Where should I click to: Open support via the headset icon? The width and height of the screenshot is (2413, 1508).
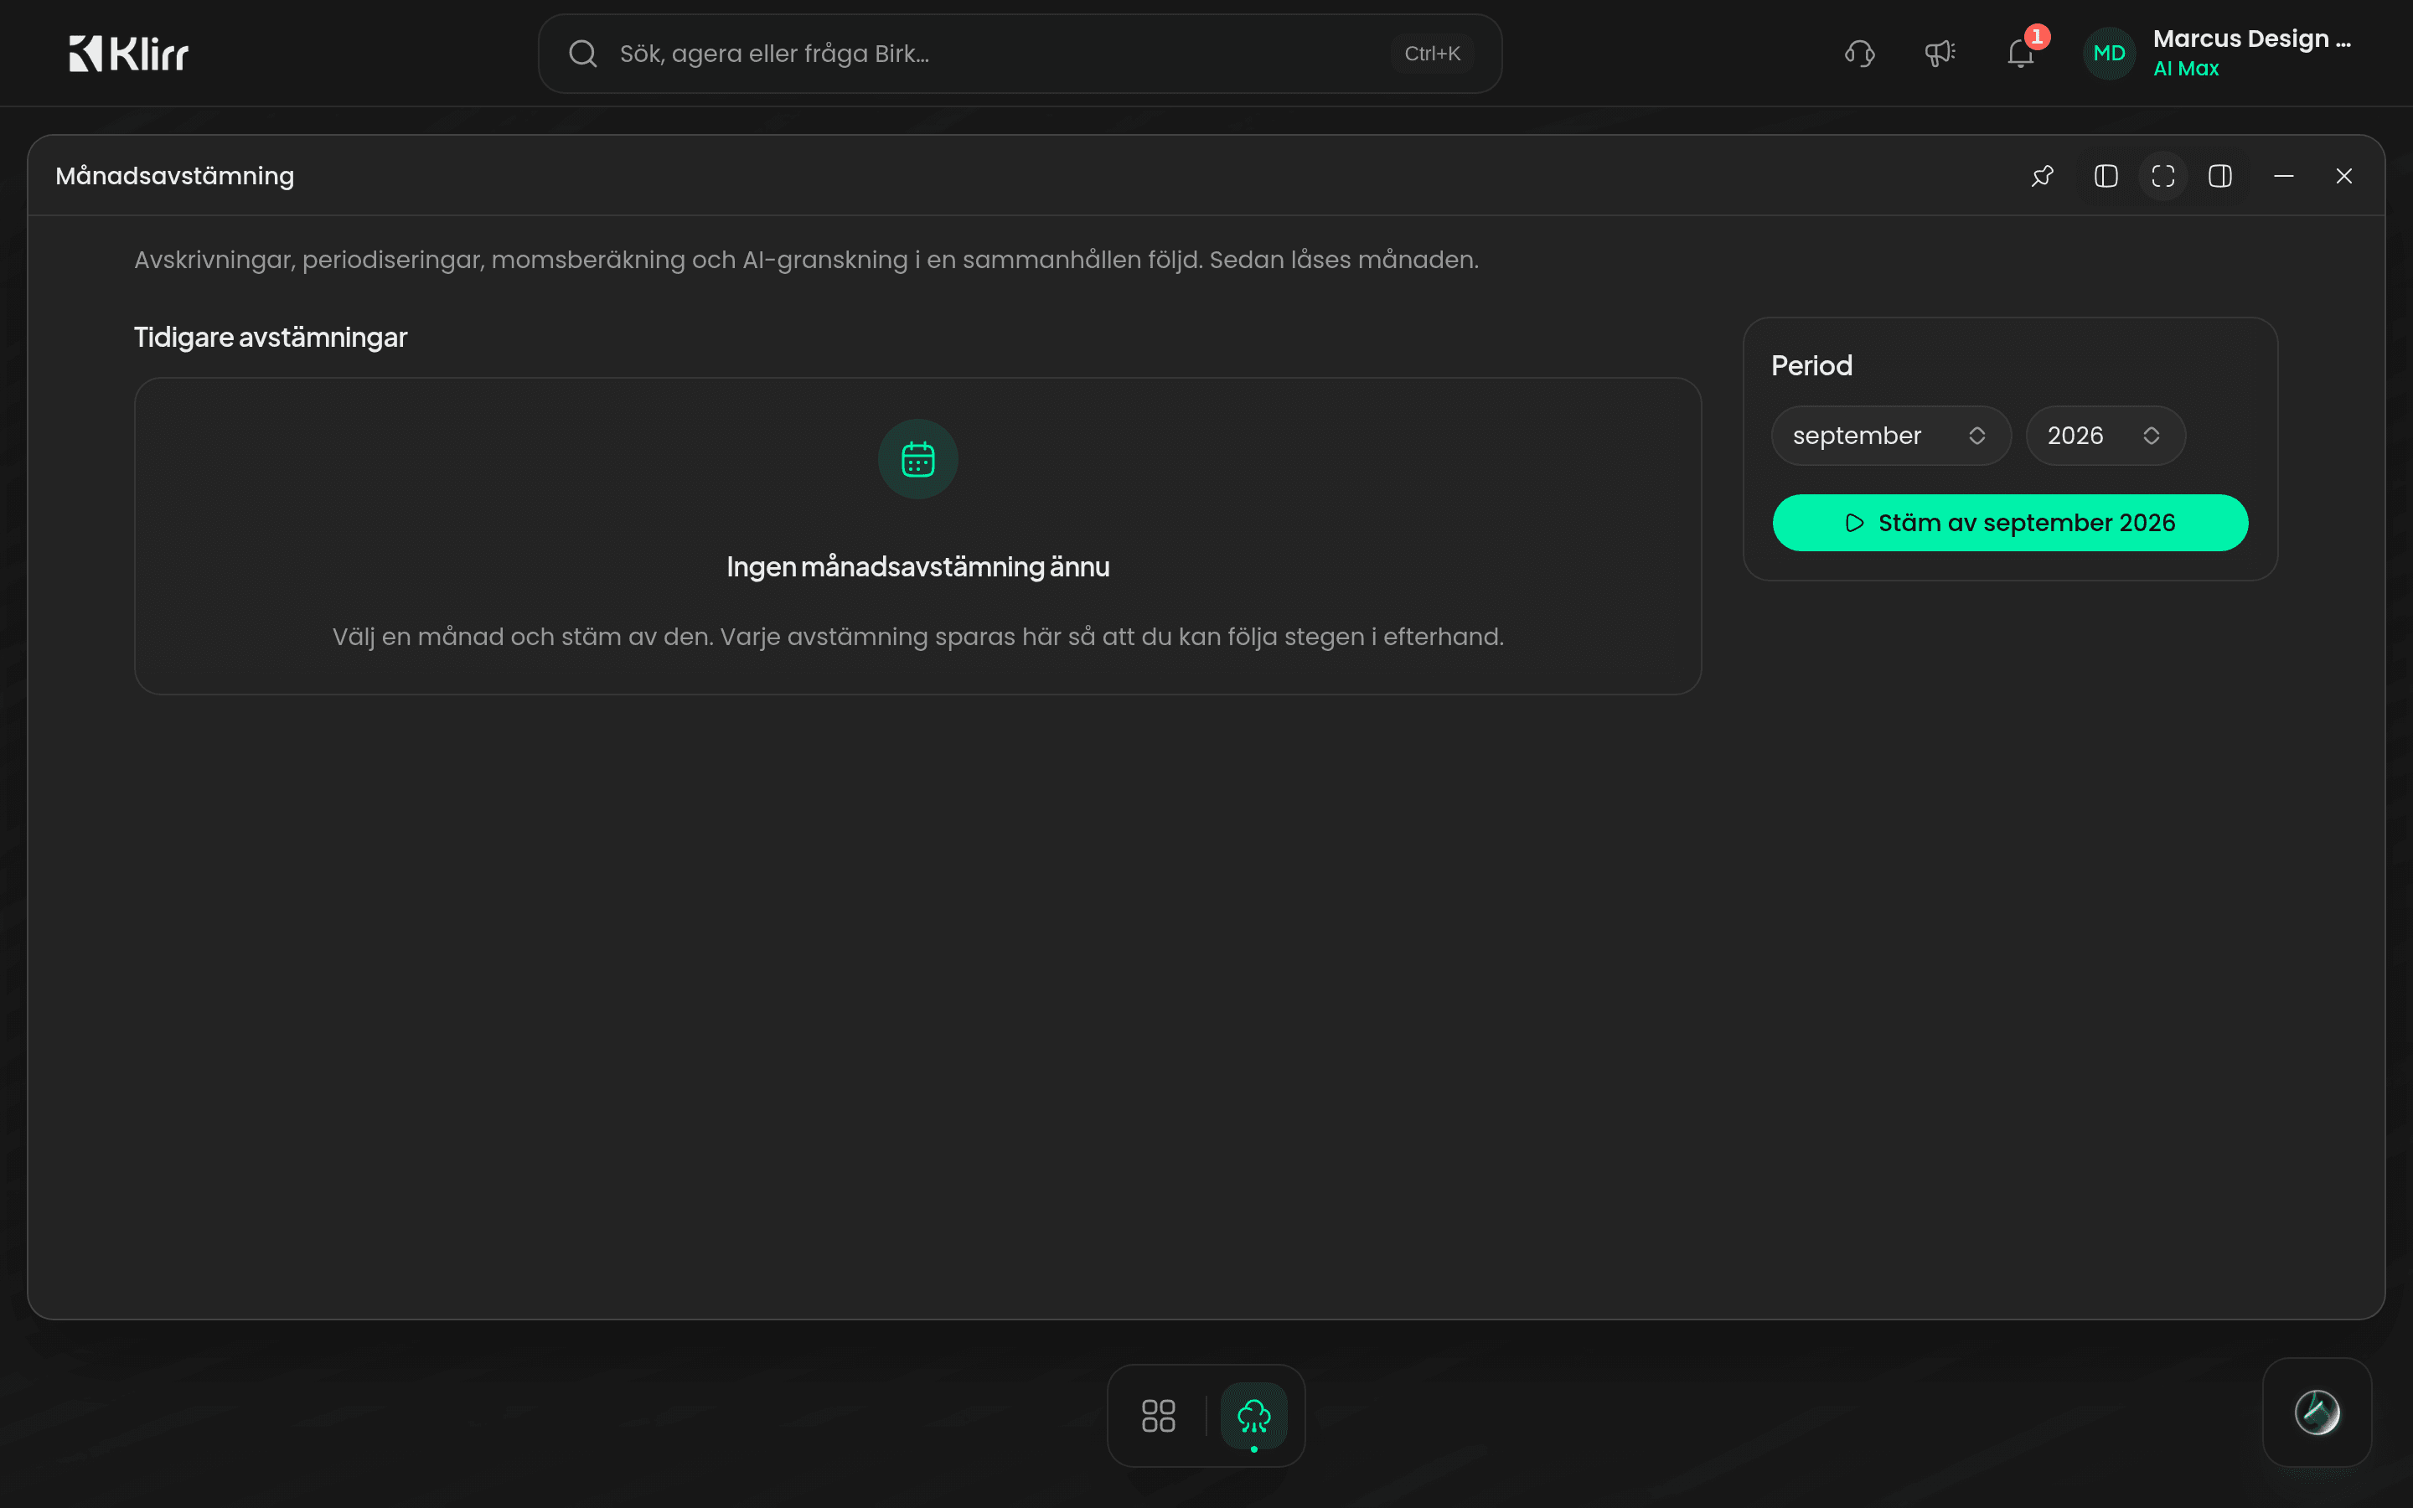coord(1860,54)
